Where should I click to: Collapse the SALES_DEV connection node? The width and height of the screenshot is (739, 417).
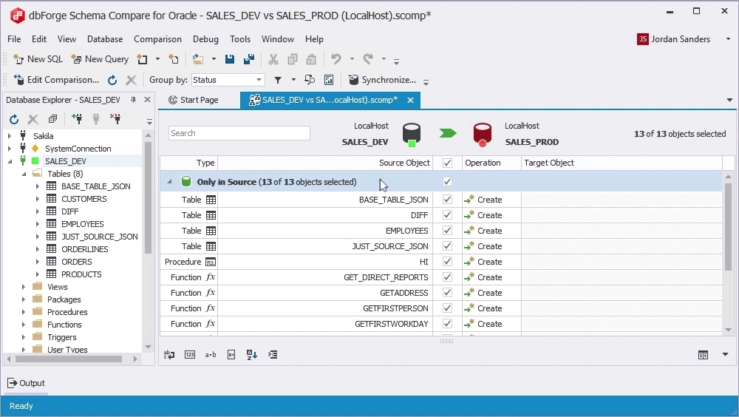click(x=10, y=161)
